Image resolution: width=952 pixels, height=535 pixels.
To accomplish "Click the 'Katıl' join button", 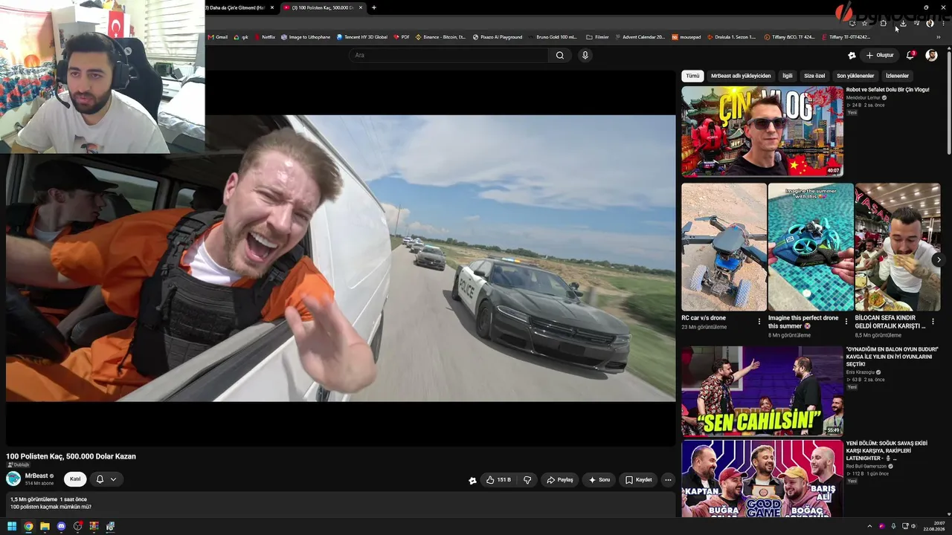I will (x=75, y=479).
